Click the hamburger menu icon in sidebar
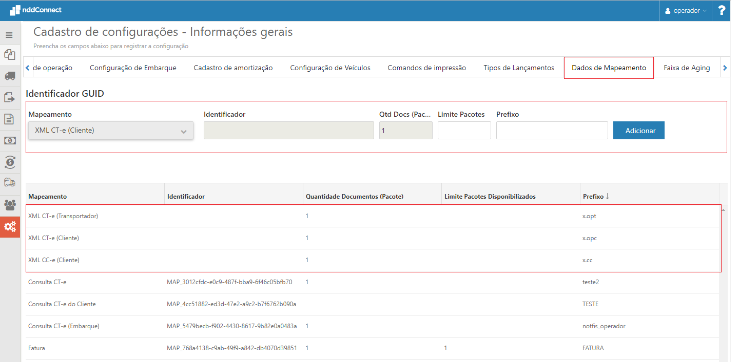This screenshot has height=362, width=739. click(9, 35)
